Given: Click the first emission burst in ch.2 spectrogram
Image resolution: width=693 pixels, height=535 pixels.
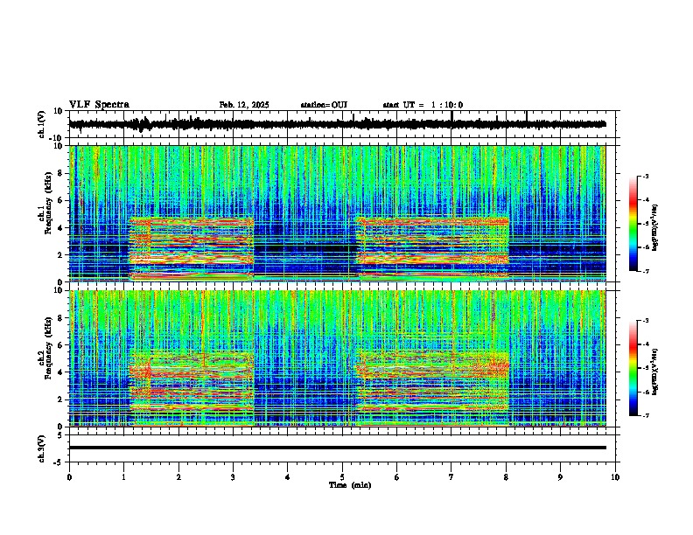Looking at the screenshot, I should point(192,388).
